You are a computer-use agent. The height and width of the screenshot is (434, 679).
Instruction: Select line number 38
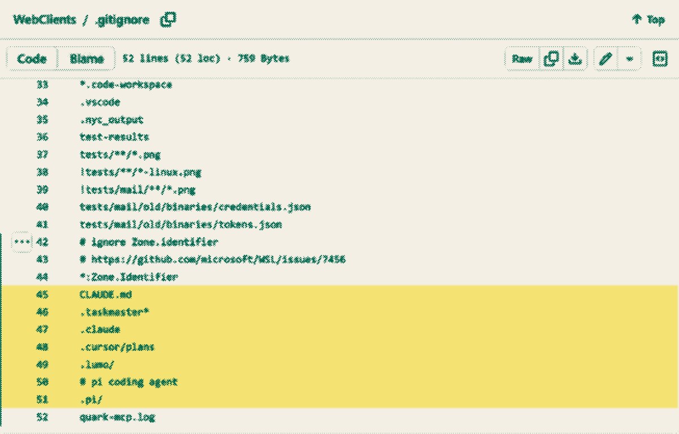click(42, 172)
